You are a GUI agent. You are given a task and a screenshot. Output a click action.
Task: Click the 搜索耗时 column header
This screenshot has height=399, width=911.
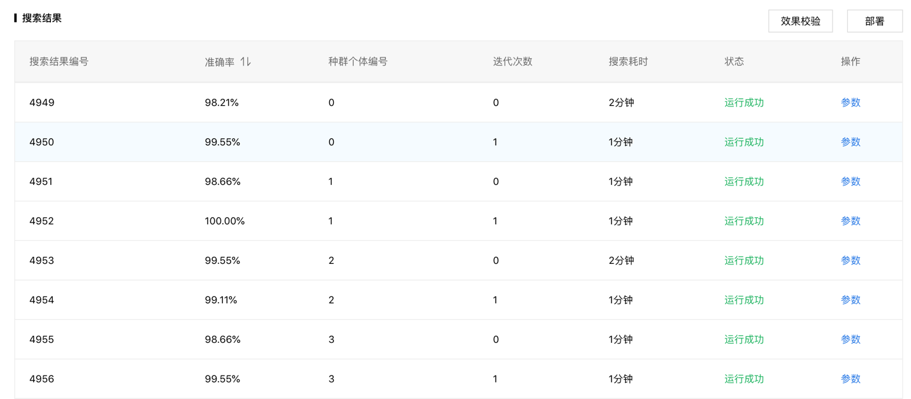(x=628, y=62)
